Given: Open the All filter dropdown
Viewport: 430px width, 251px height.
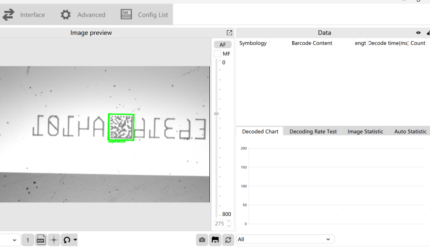Looking at the screenshot, I should pyautogui.click(x=285, y=239).
